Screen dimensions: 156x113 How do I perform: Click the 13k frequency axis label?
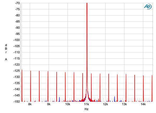[x=124, y=104]
